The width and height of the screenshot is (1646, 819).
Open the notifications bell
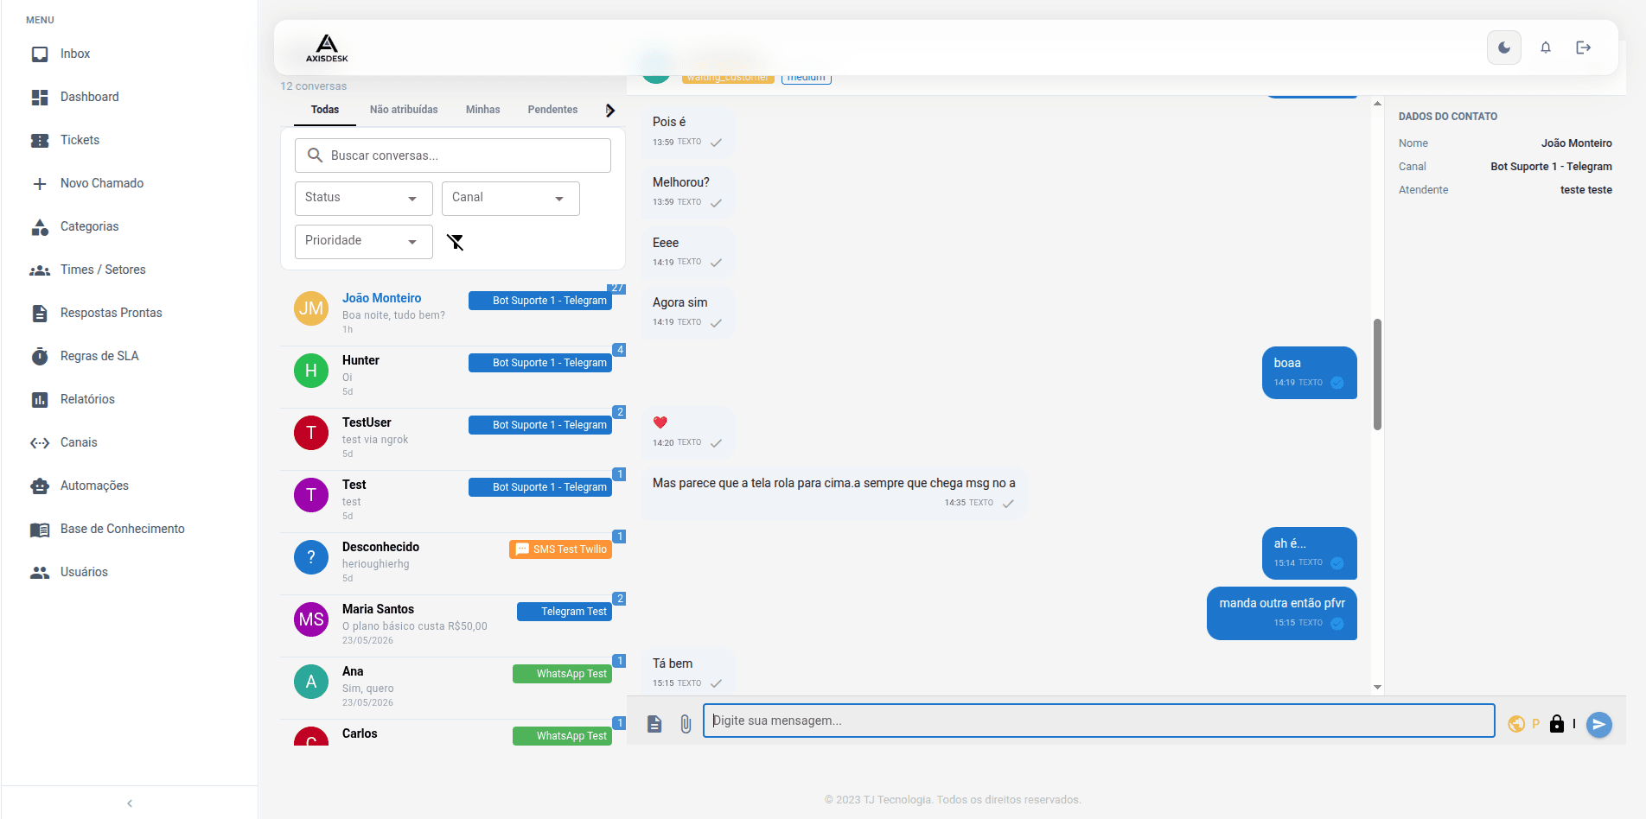point(1546,48)
